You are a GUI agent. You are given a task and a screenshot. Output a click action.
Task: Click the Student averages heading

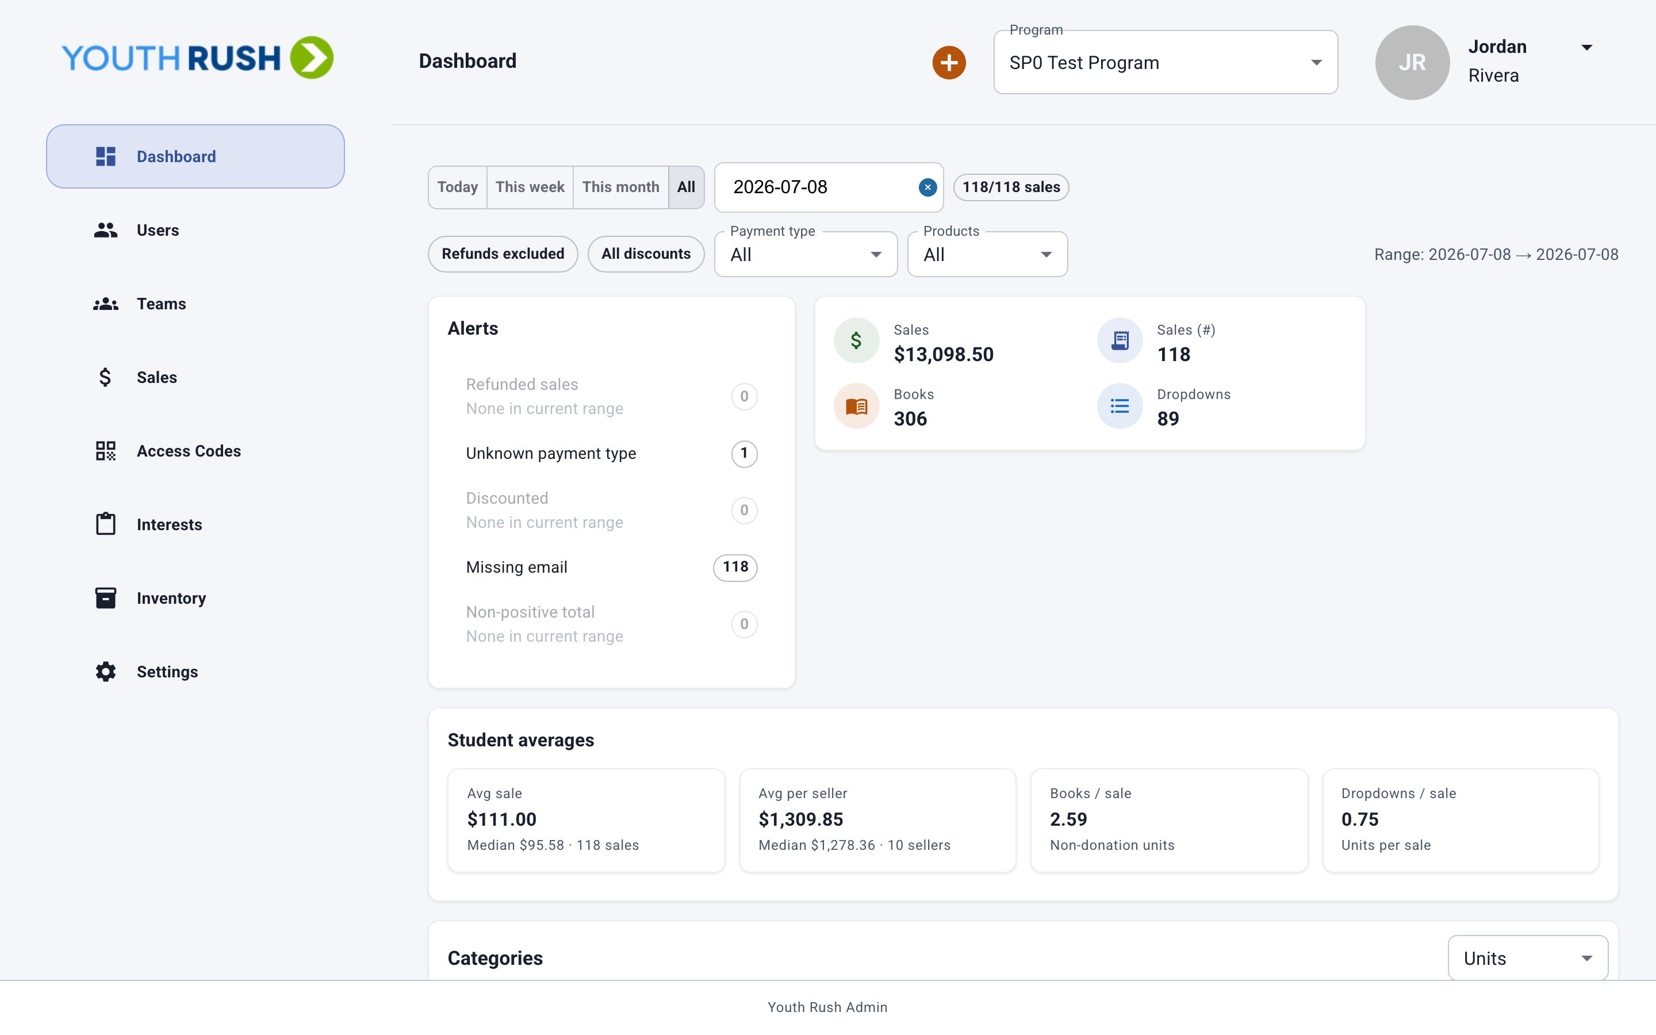pyautogui.click(x=521, y=741)
